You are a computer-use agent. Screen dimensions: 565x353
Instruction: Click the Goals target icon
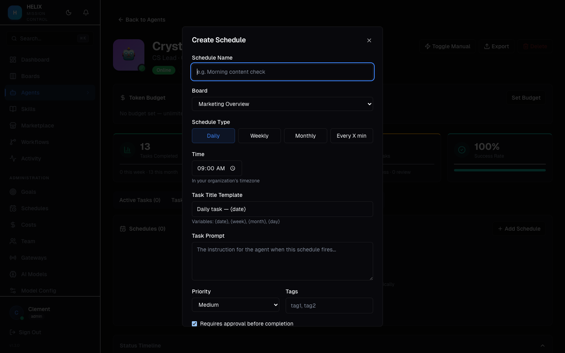click(13, 192)
